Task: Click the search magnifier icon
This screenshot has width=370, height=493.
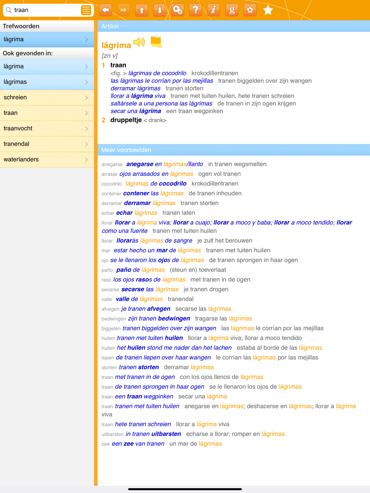Action: pos(9,10)
